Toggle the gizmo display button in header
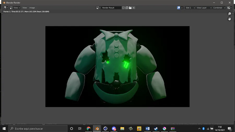 coord(179,8)
